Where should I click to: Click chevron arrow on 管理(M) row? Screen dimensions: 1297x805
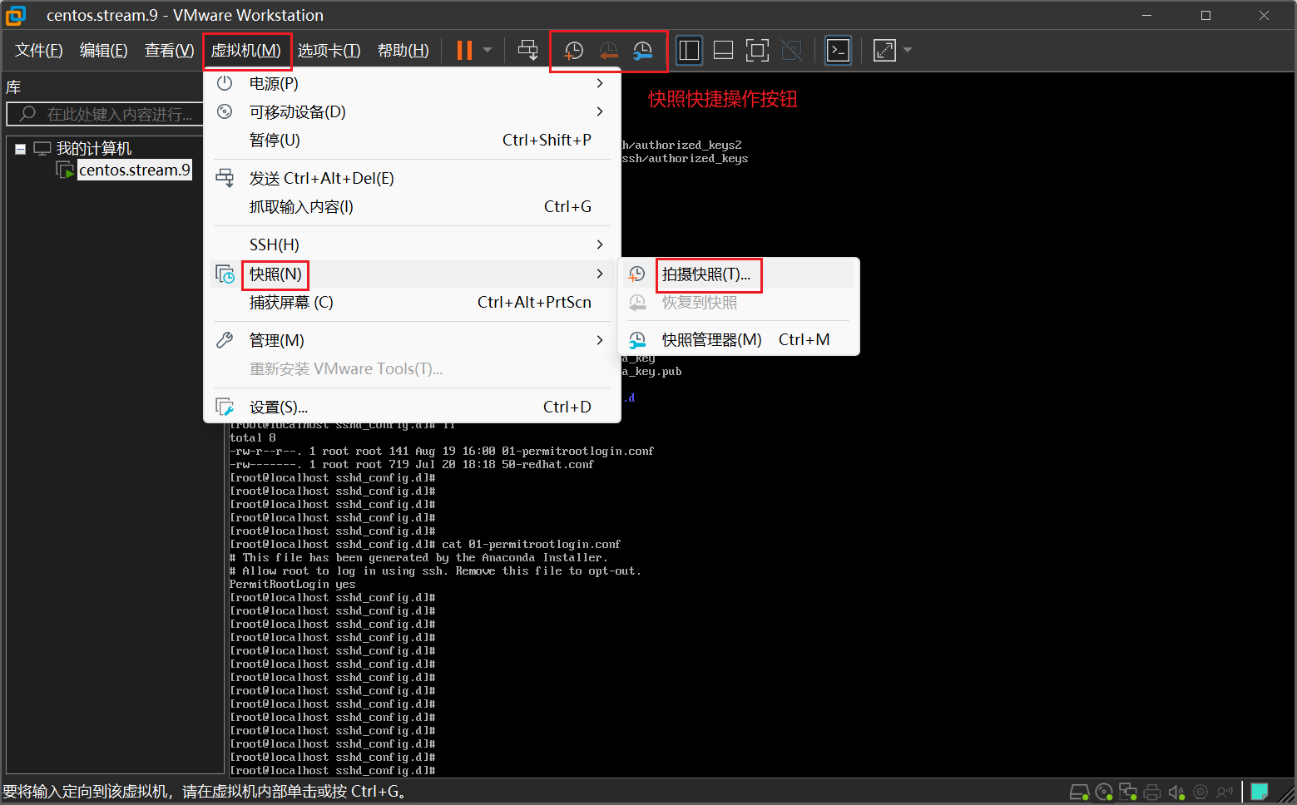[x=600, y=341]
